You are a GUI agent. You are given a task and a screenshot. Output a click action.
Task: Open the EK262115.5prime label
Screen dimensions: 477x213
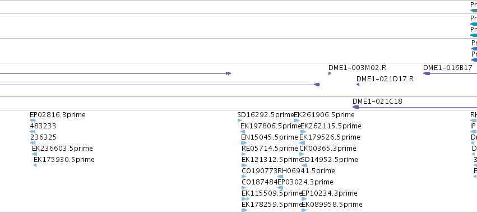pos(331,126)
